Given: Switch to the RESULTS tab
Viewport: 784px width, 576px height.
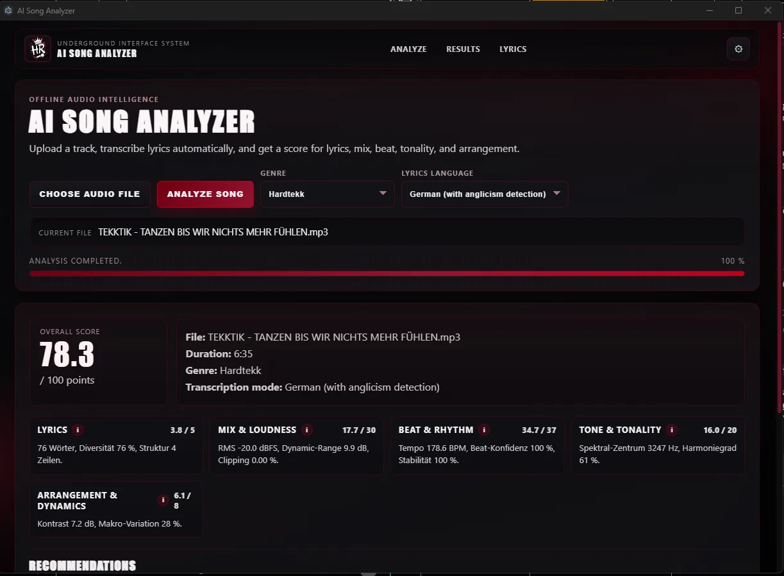Looking at the screenshot, I should coord(463,49).
